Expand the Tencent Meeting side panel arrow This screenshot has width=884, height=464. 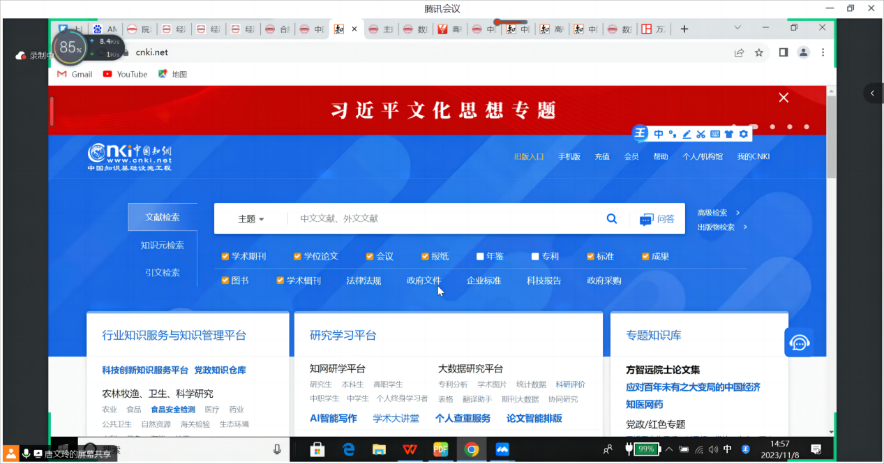872,93
